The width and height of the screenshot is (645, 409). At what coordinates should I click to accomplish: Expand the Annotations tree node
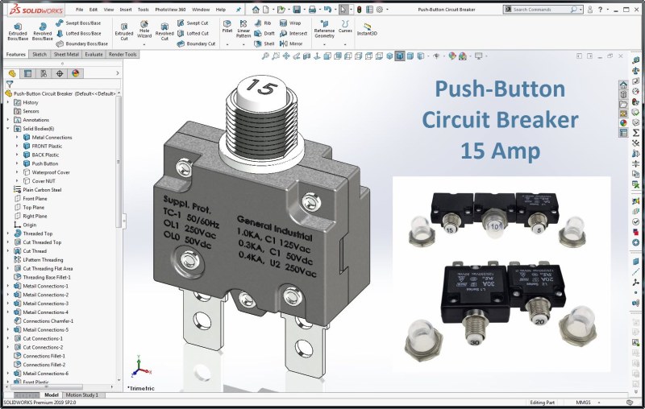point(8,119)
